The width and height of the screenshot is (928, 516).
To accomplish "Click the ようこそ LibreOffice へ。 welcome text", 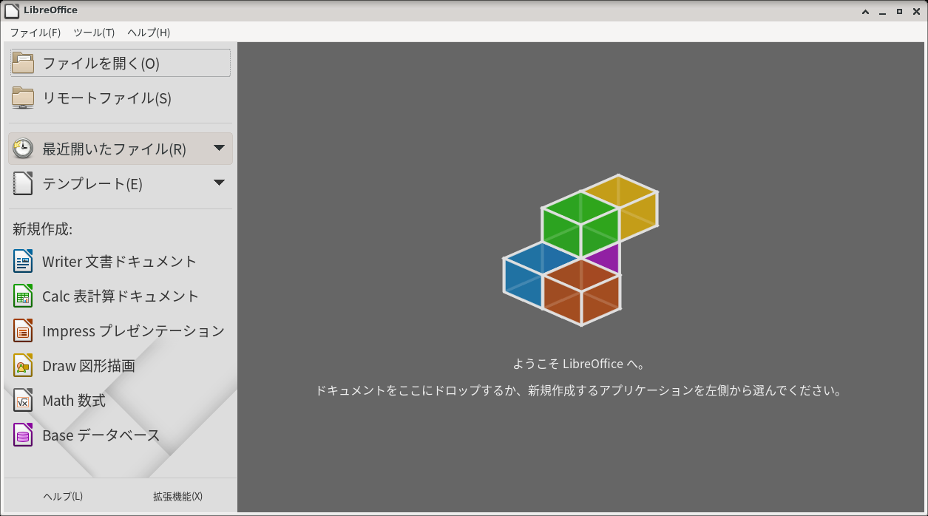I will [581, 364].
